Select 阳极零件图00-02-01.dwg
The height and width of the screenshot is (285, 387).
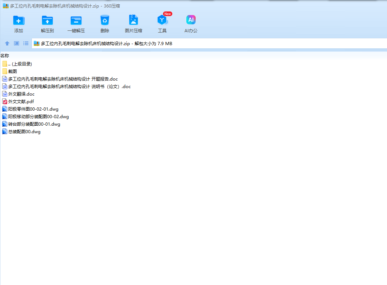(x=33, y=109)
